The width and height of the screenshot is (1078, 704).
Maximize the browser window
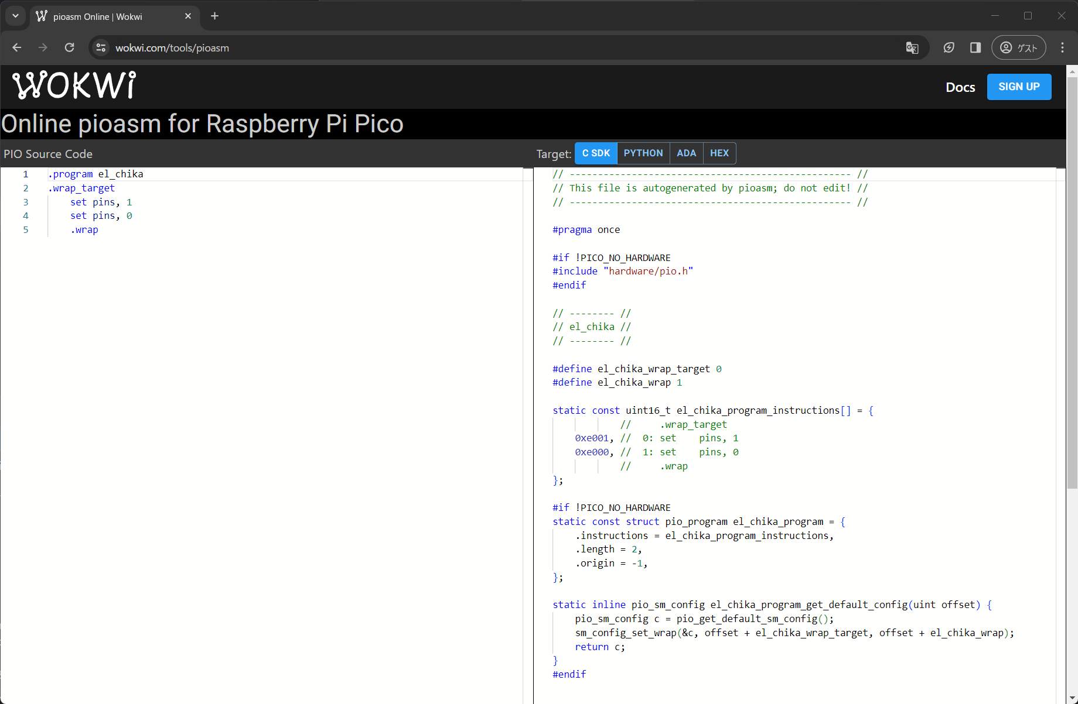click(x=1028, y=16)
